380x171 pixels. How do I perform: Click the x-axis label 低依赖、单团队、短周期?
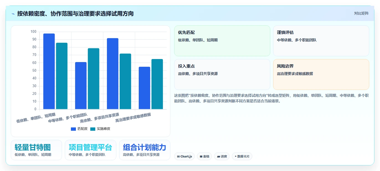point(36,117)
